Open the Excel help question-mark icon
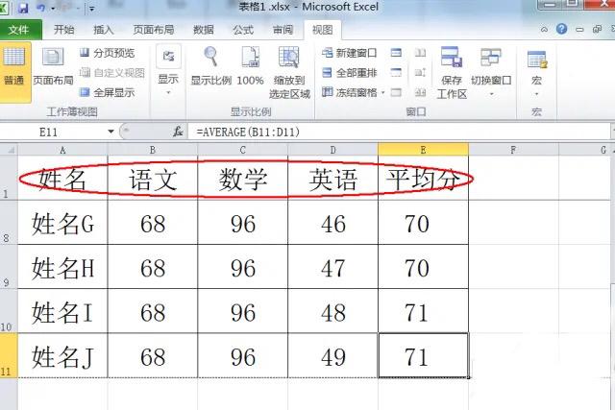 pyautogui.click(x=561, y=29)
